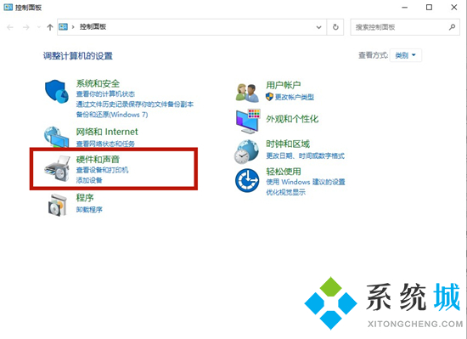Viewport: 467px width, 339px height.
Task: Close the Control Panel window
Action: [454, 8]
